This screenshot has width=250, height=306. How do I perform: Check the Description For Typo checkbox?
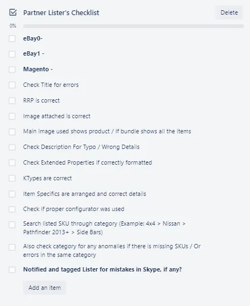point(12,147)
